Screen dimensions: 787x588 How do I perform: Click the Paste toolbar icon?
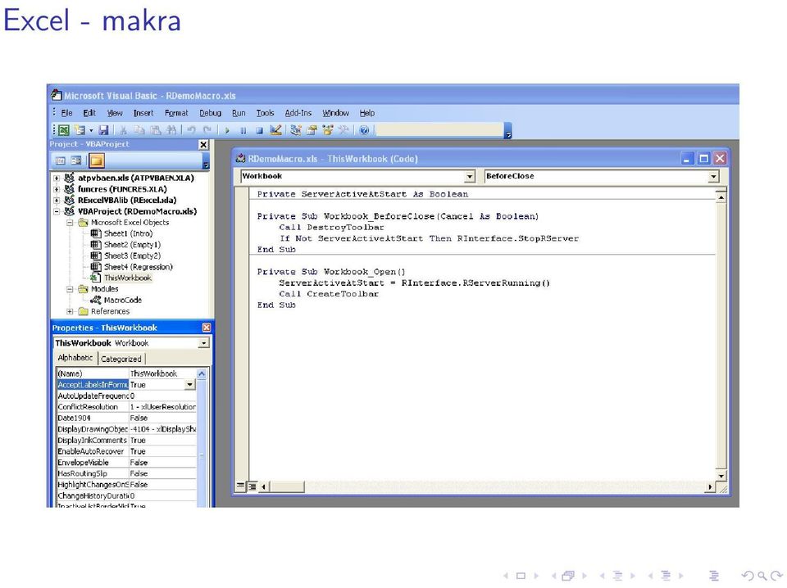click(155, 130)
